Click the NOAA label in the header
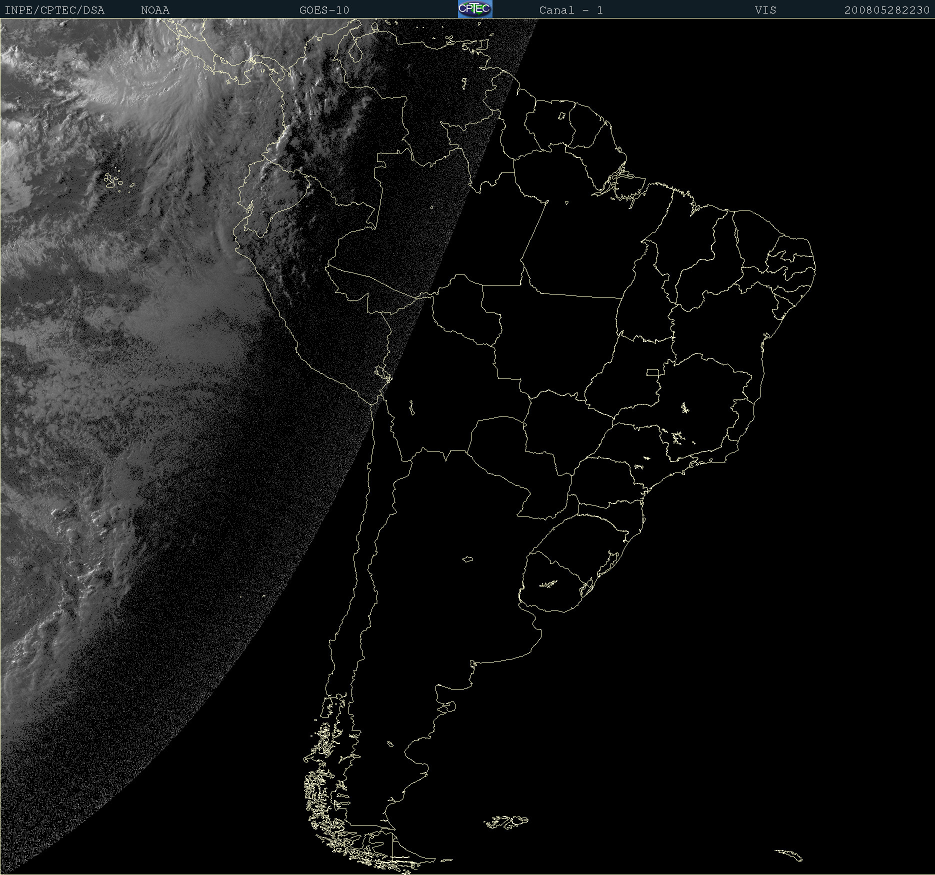 155,10
